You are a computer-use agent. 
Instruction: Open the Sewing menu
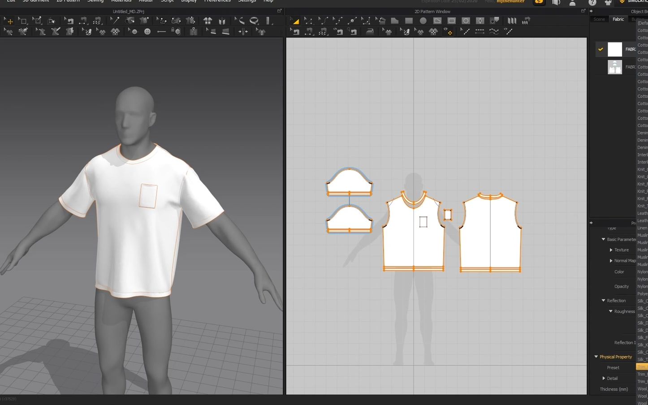95,1
